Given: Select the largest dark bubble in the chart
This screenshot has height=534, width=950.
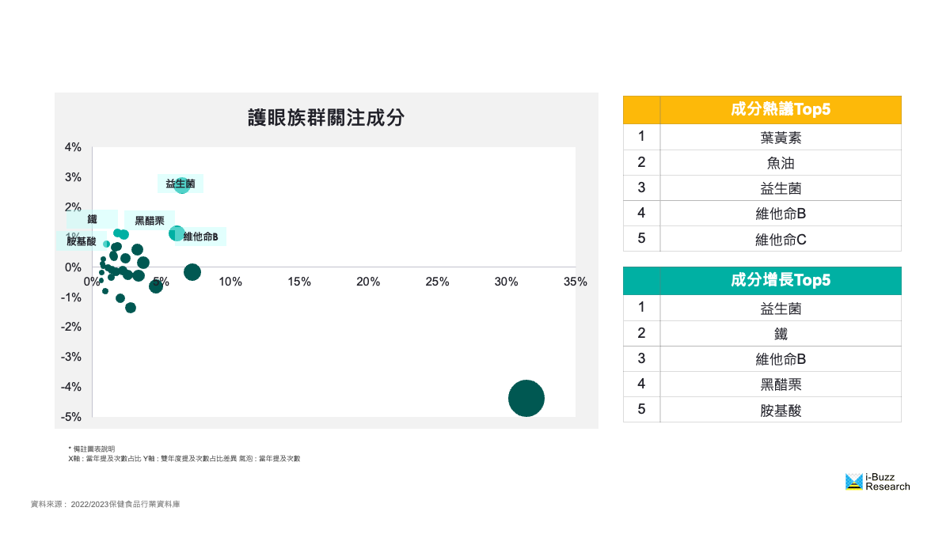Looking at the screenshot, I should [x=526, y=398].
